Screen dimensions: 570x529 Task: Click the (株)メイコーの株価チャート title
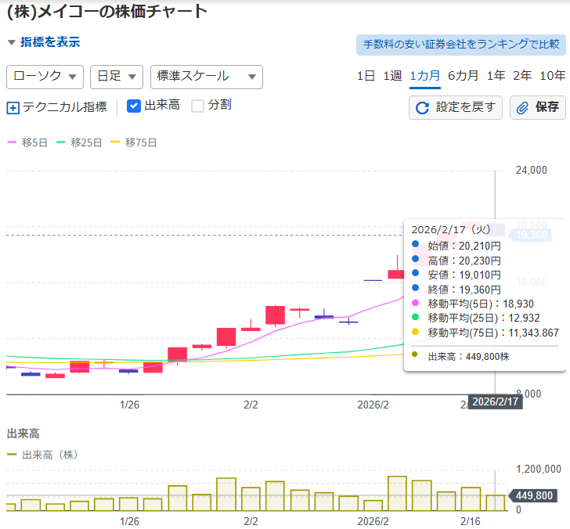click(107, 12)
